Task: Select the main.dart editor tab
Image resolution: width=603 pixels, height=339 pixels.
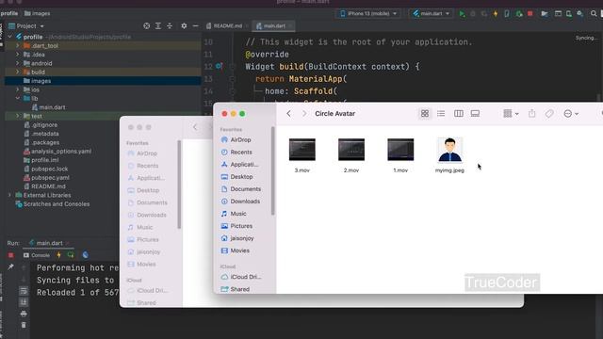Action: pyautogui.click(x=273, y=25)
